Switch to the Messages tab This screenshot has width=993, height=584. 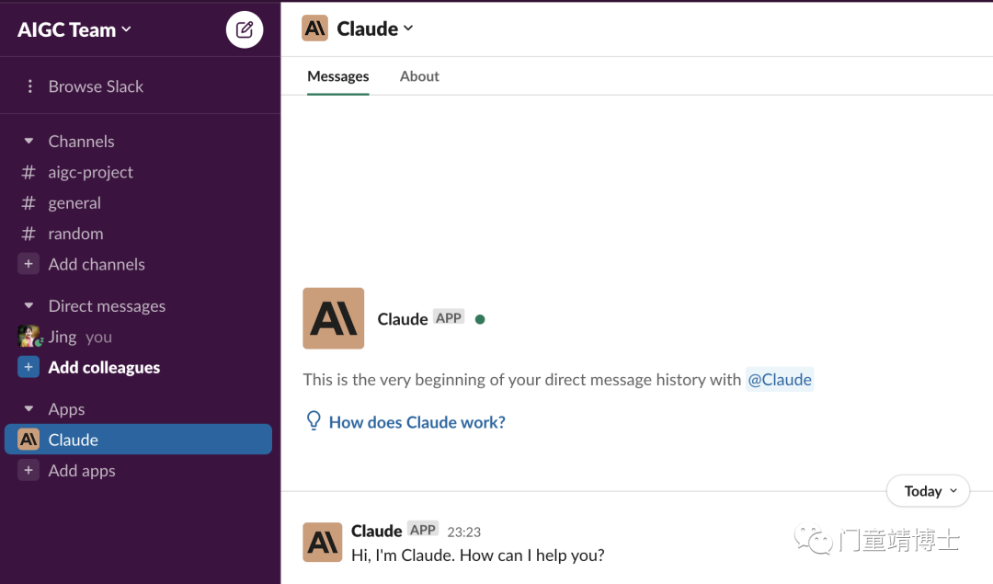(338, 76)
